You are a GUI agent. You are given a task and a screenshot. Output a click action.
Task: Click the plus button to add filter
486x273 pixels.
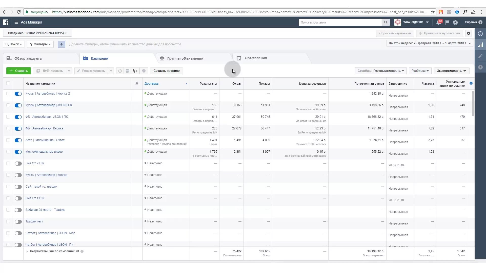point(61,44)
